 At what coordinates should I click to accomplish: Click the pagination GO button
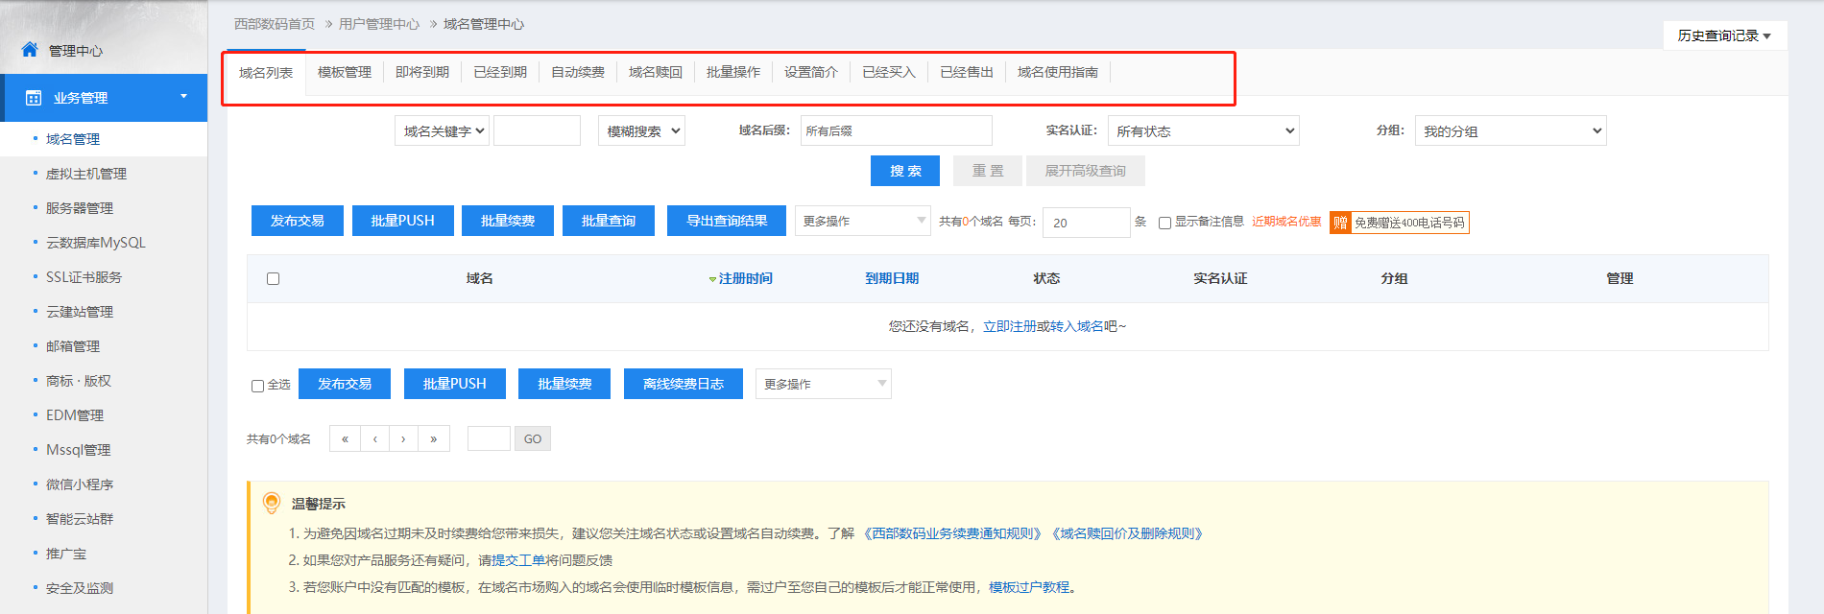click(x=533, y=438)
